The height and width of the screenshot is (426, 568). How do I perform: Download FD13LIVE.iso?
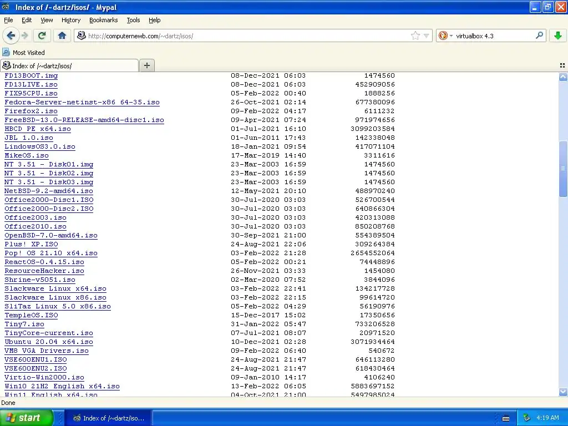31,84
